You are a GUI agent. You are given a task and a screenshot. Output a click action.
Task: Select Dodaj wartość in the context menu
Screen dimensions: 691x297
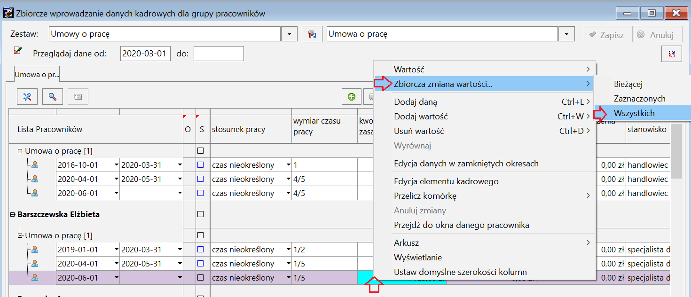[x=484, y=117]
